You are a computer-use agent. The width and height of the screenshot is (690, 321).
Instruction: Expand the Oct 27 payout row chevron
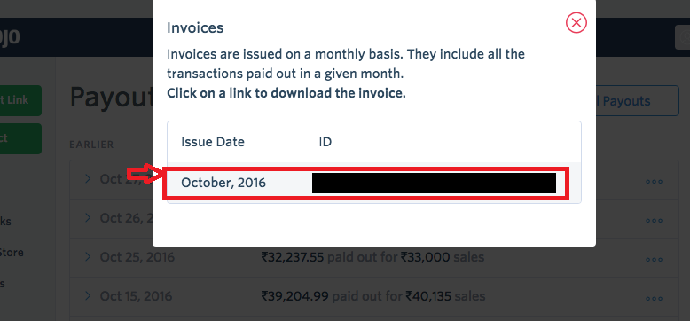tap(88, 178)
